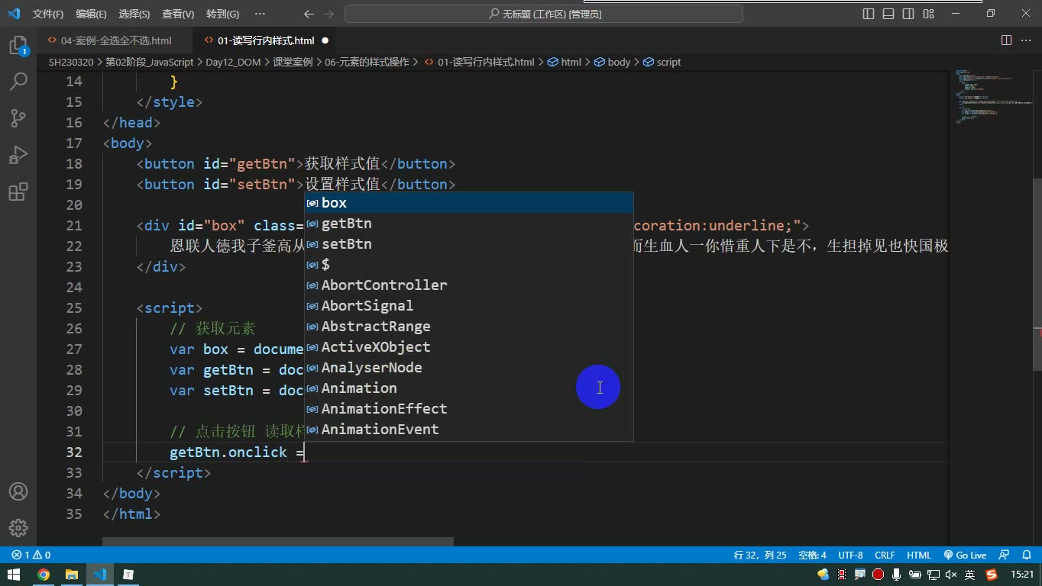1042x586 pixels.
Task: Open the Accounts menu icon
Action: 18,491
